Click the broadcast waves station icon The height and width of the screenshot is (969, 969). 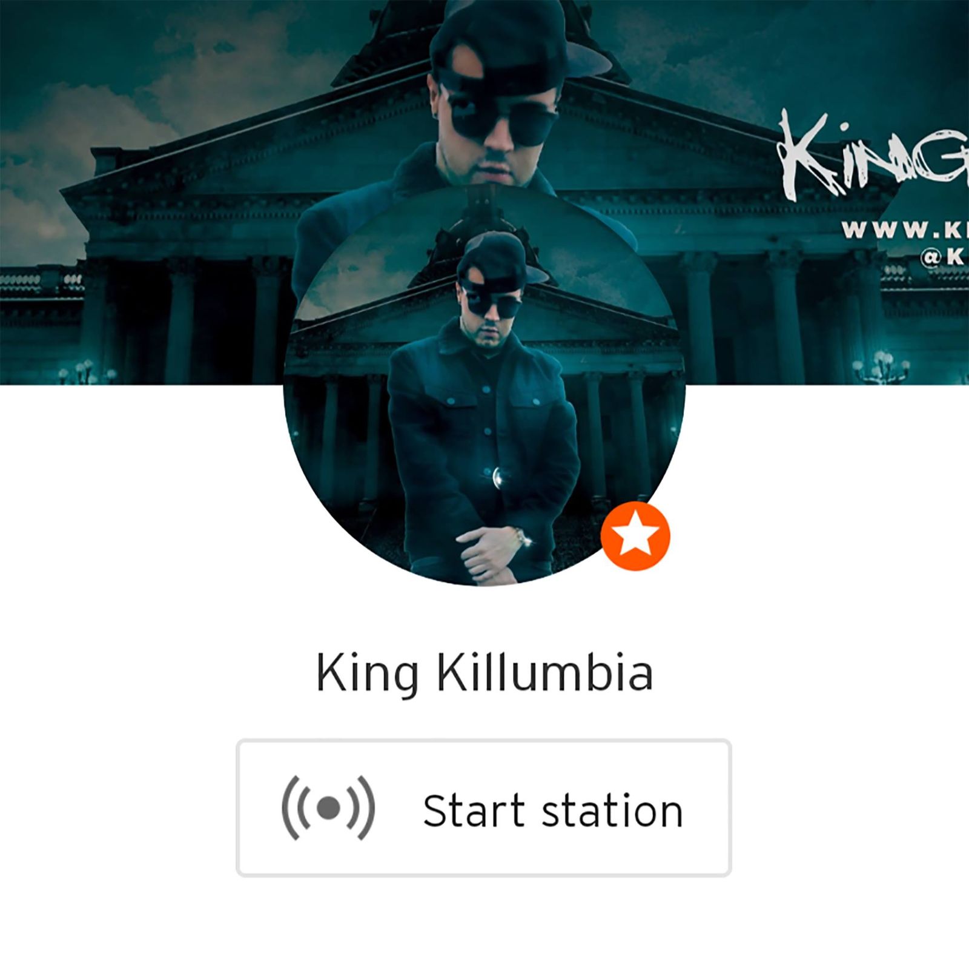click(x=328, y=808)
